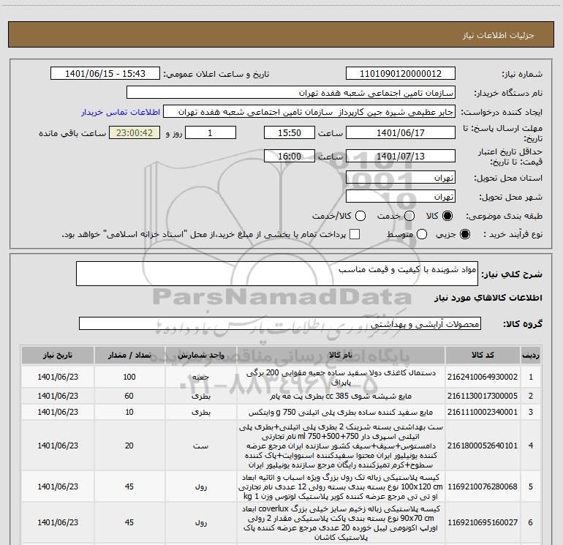Click the price validity date 1401/07/13
Screen dimensions: 563x545
pos(401,156)
